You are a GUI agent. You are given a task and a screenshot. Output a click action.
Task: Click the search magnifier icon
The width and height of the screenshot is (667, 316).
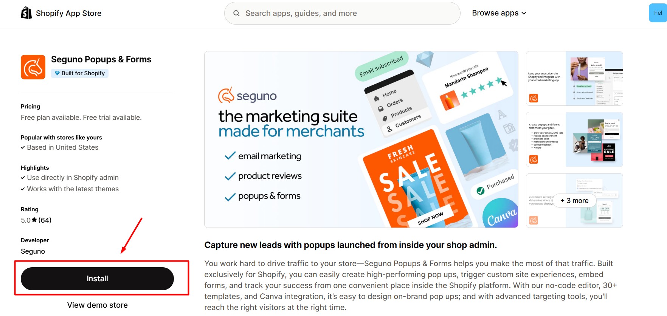[x=236, y=13]
